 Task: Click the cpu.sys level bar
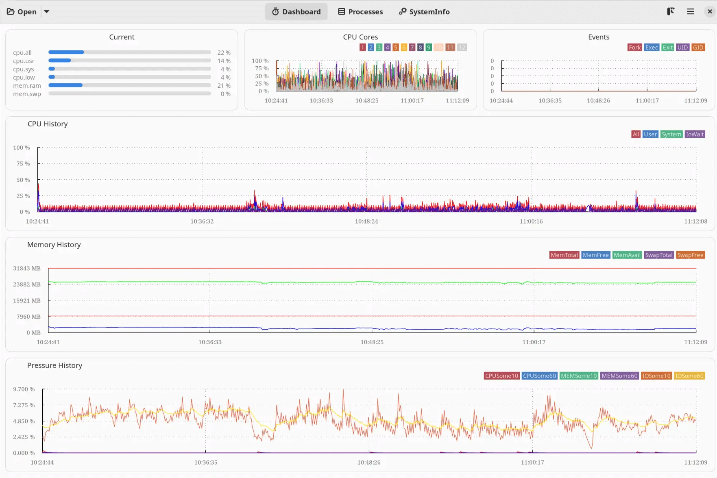pyautogui.click(x=130, y=69)
